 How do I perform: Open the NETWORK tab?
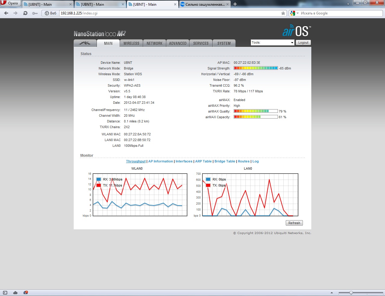(155, 43)
